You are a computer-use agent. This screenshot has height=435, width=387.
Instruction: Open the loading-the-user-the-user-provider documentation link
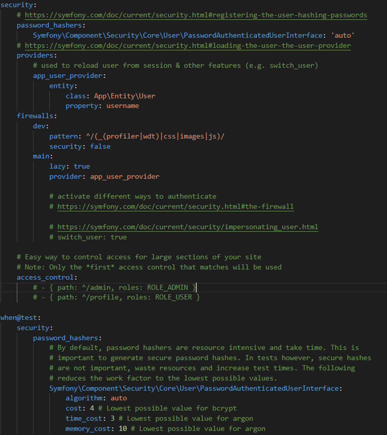(188, 45)
